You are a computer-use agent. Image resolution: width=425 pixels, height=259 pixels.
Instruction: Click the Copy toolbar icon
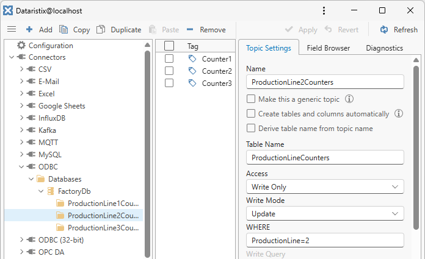(x=64, y=29)
